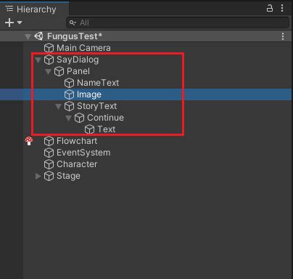Click the Stage cube icon
The height and width of the screenshot is (279, 293).
click(49, 176)
